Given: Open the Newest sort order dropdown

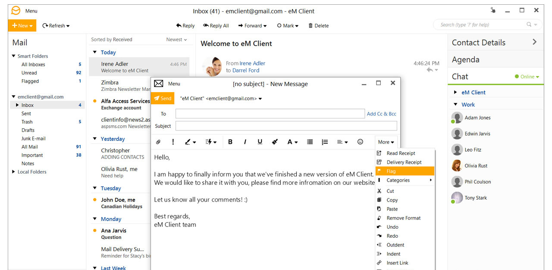Looking at the screenshot, I should (x=177, y=40).
